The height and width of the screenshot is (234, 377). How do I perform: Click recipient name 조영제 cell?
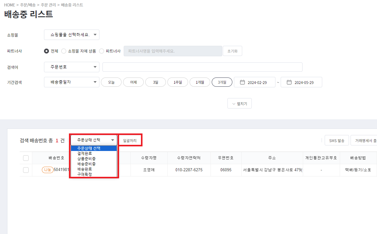coord(149,170)
